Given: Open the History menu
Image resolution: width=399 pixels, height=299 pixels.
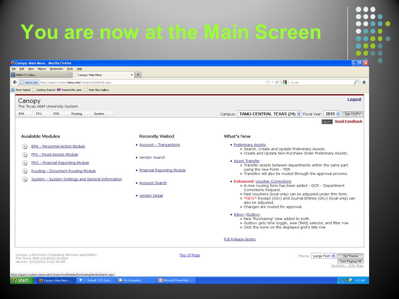Looking at the screenshot, I should pos(42,69).
